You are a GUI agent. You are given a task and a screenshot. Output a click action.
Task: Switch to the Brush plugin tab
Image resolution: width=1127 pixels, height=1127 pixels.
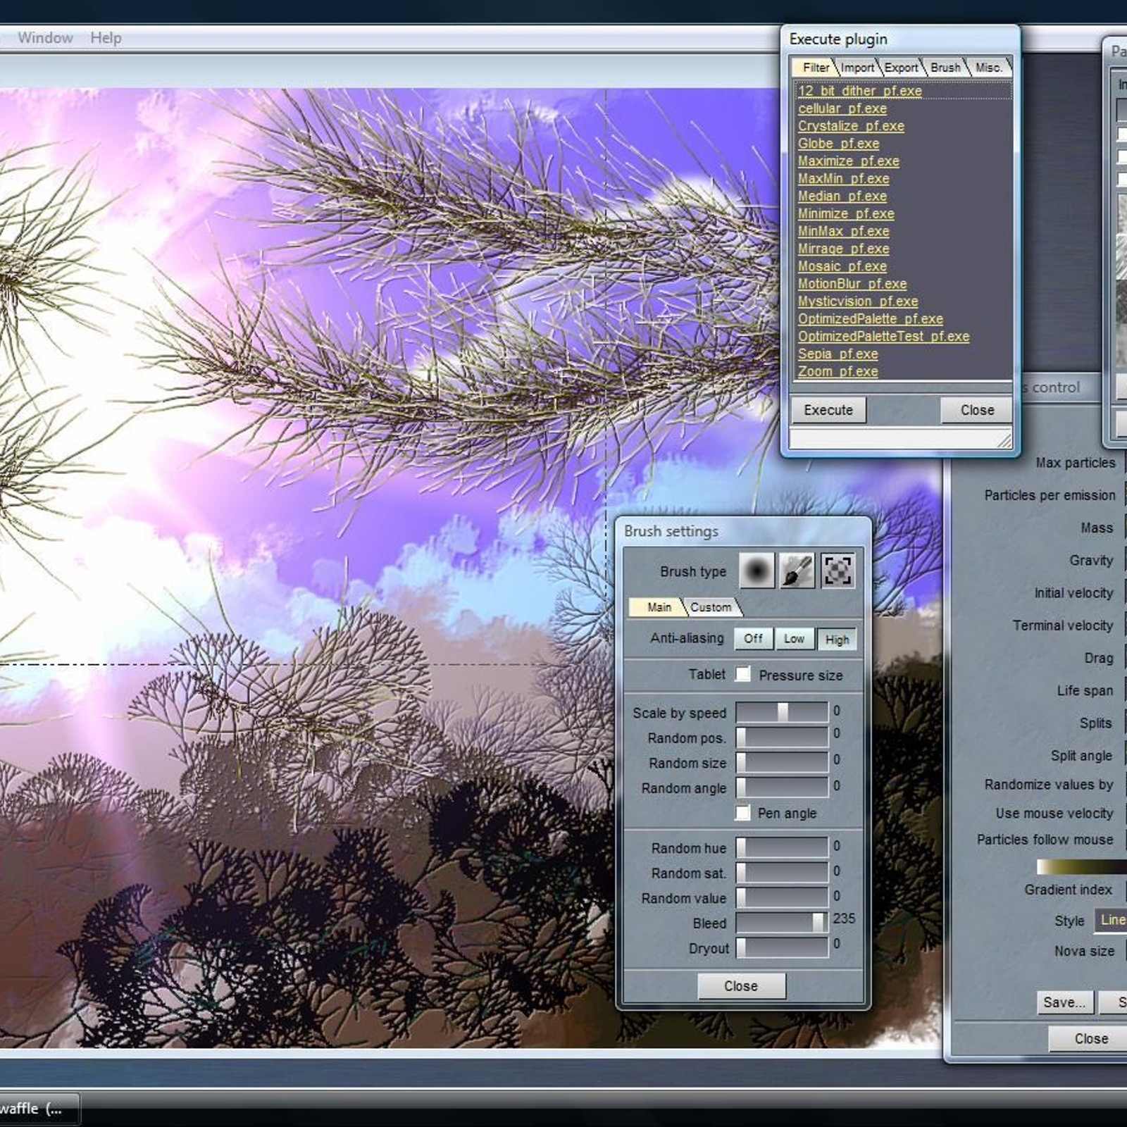pyautogui.click(x=945, y=68)
